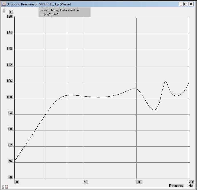The width and height of the screenshot is (197, 190).
Task: Click the dB axis scale up arrow
Action: [4, 9]
